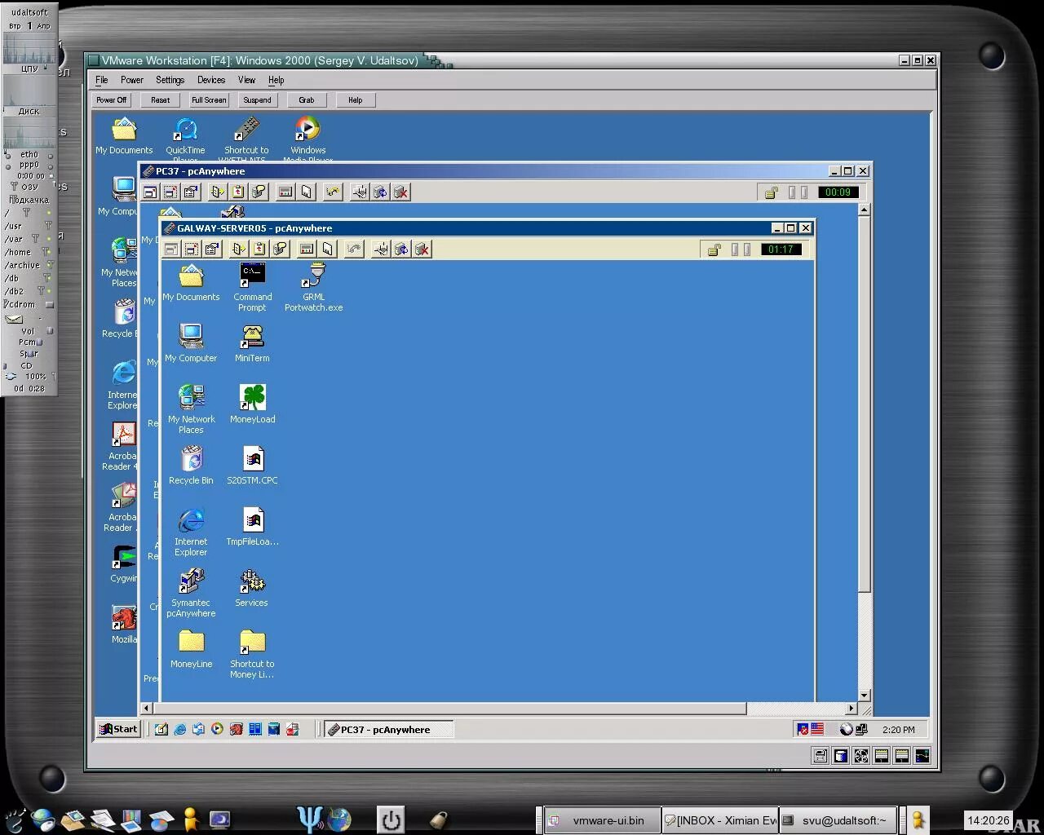End the GALWAY-SERVER05 pcAnywhere session

pos(422,250)
